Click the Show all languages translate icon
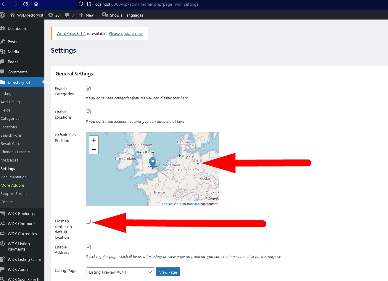The image size is (388, 281). [105, 15]
